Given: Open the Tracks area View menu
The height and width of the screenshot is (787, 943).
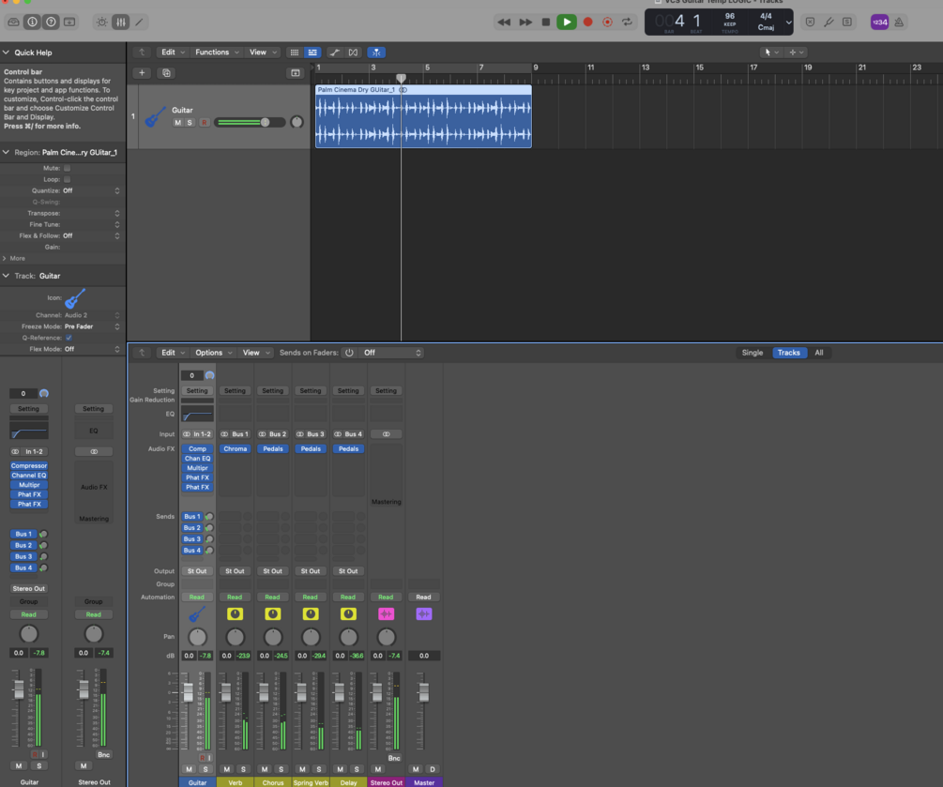Looking at the screenshot, I should (263, 53).
